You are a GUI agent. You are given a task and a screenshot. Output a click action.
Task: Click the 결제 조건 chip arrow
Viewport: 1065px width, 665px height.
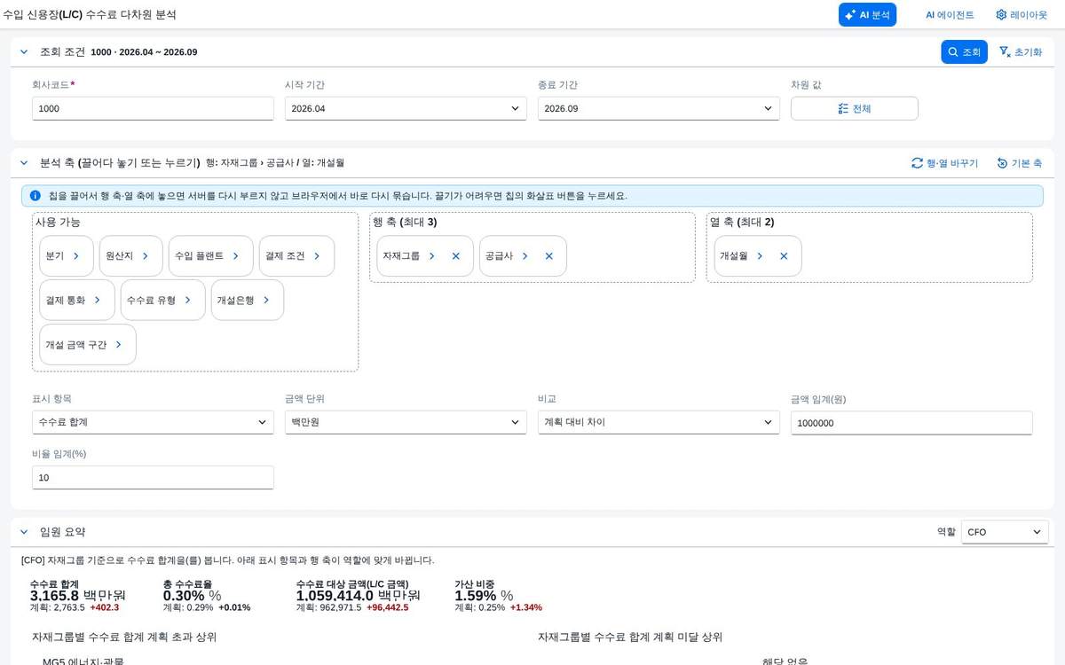pos(318,255)
